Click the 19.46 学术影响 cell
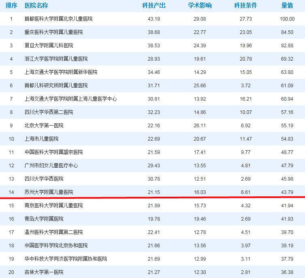 [x=200, y=219]
